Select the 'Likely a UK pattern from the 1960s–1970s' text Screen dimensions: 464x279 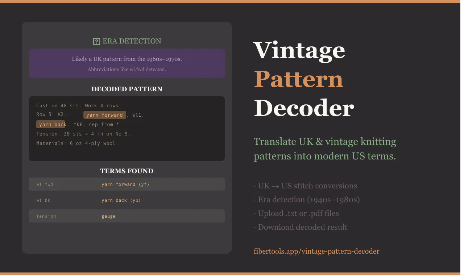[x=127, y=59]
